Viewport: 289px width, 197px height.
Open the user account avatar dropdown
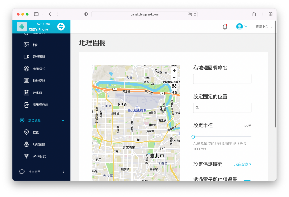241,27
